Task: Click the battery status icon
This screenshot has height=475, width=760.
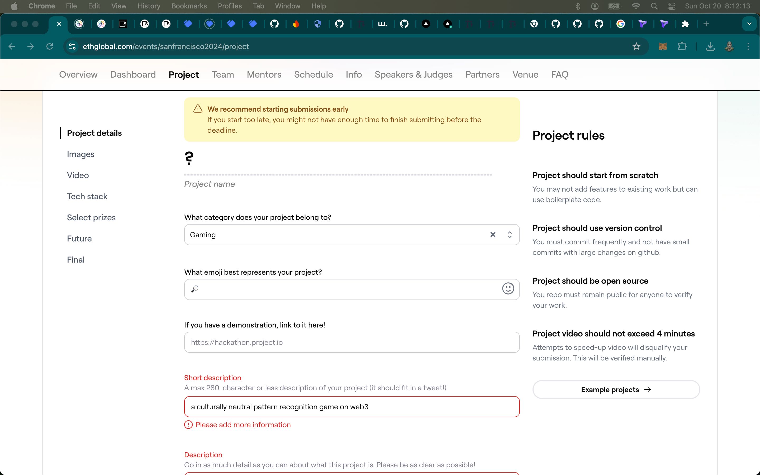Action: 614,6
